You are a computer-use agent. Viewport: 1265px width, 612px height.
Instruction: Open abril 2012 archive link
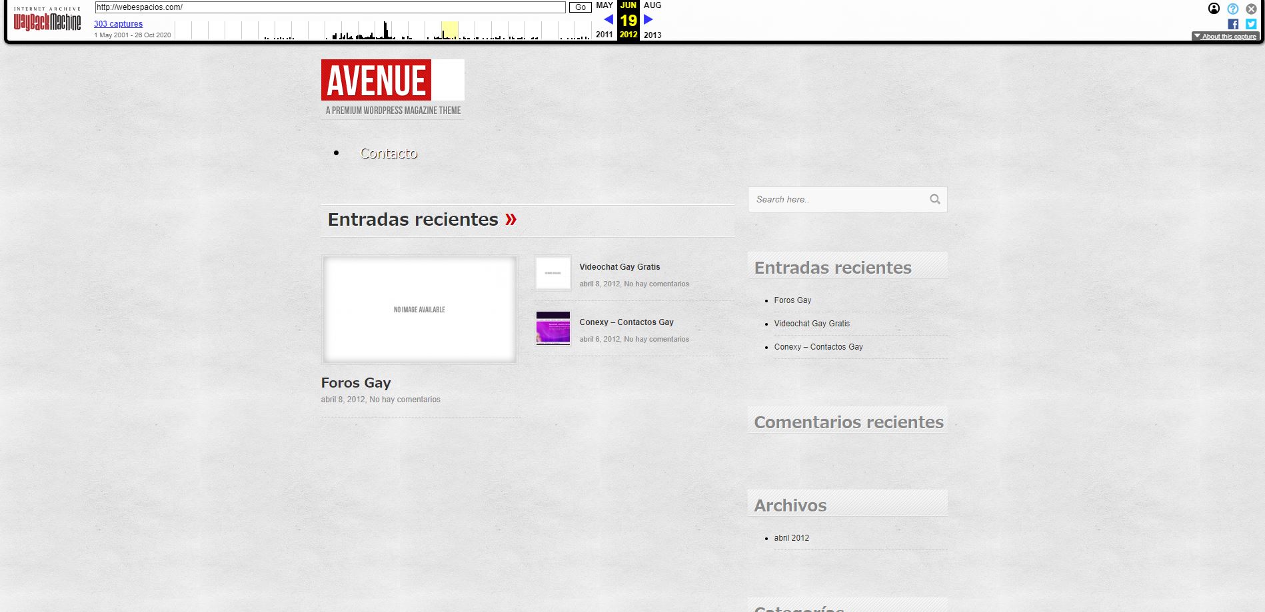pyautogui.click(x=791, y=538)
